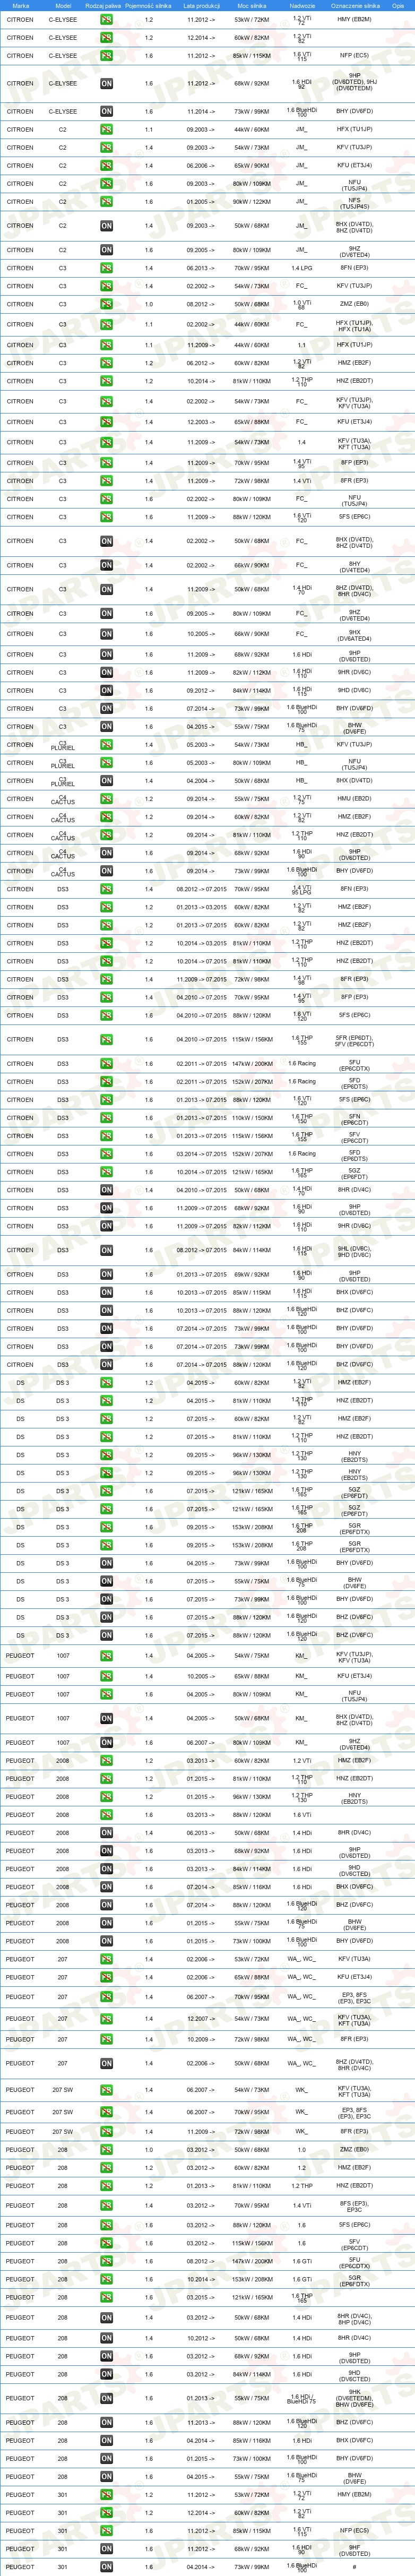This screenshot has width=415, height=2576.
Task: Click diesel ON icon in Peugeot 208 9HK, BHW row
Action: [106, 2398]
